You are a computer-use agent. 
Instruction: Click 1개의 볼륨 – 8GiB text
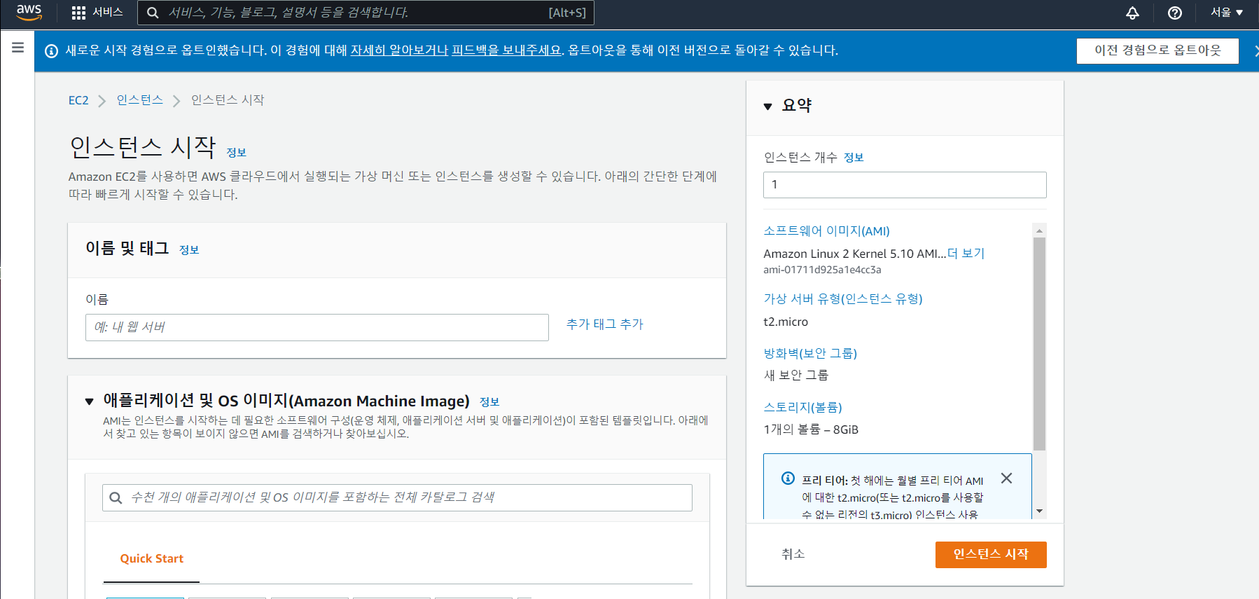point(811,429)
